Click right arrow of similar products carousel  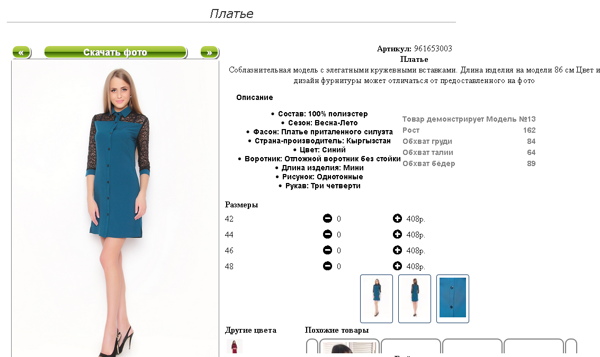[x=571, y=346]
